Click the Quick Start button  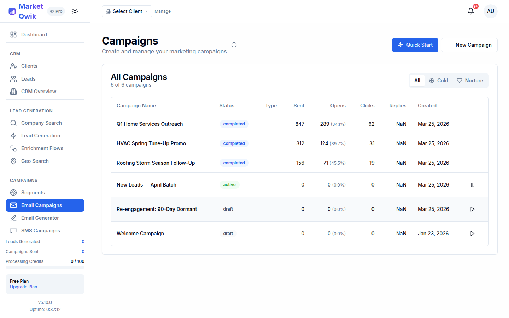(415, 45)
